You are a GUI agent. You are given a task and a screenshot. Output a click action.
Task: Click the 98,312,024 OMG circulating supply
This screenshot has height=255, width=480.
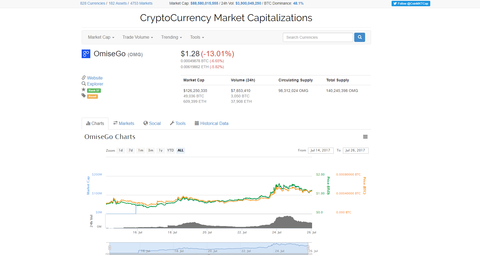(293, 91)
